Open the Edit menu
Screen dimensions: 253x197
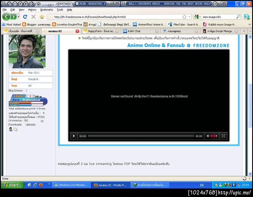pos(12,10)
